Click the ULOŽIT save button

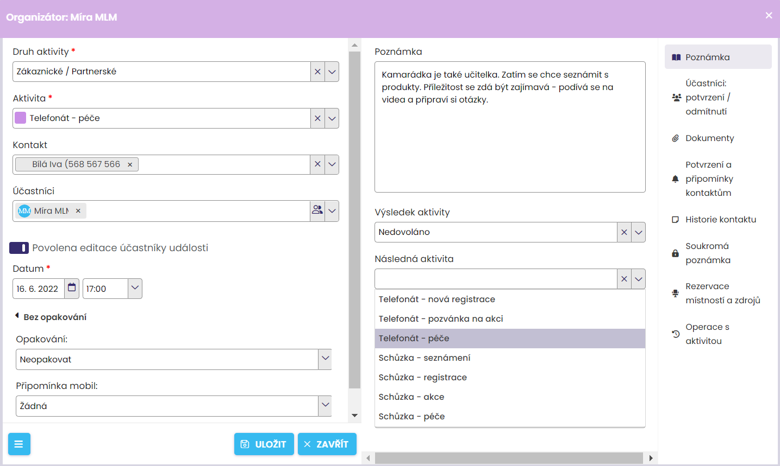264,444
